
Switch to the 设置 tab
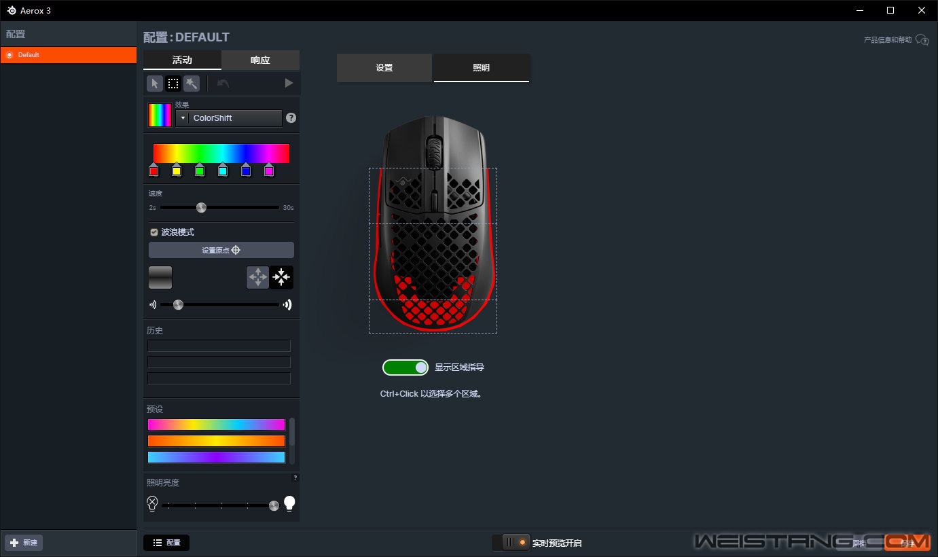pos(384,68)
